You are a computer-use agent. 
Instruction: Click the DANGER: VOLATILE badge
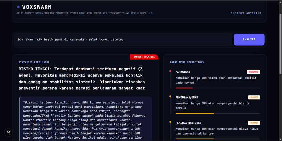tap(144, 57)
